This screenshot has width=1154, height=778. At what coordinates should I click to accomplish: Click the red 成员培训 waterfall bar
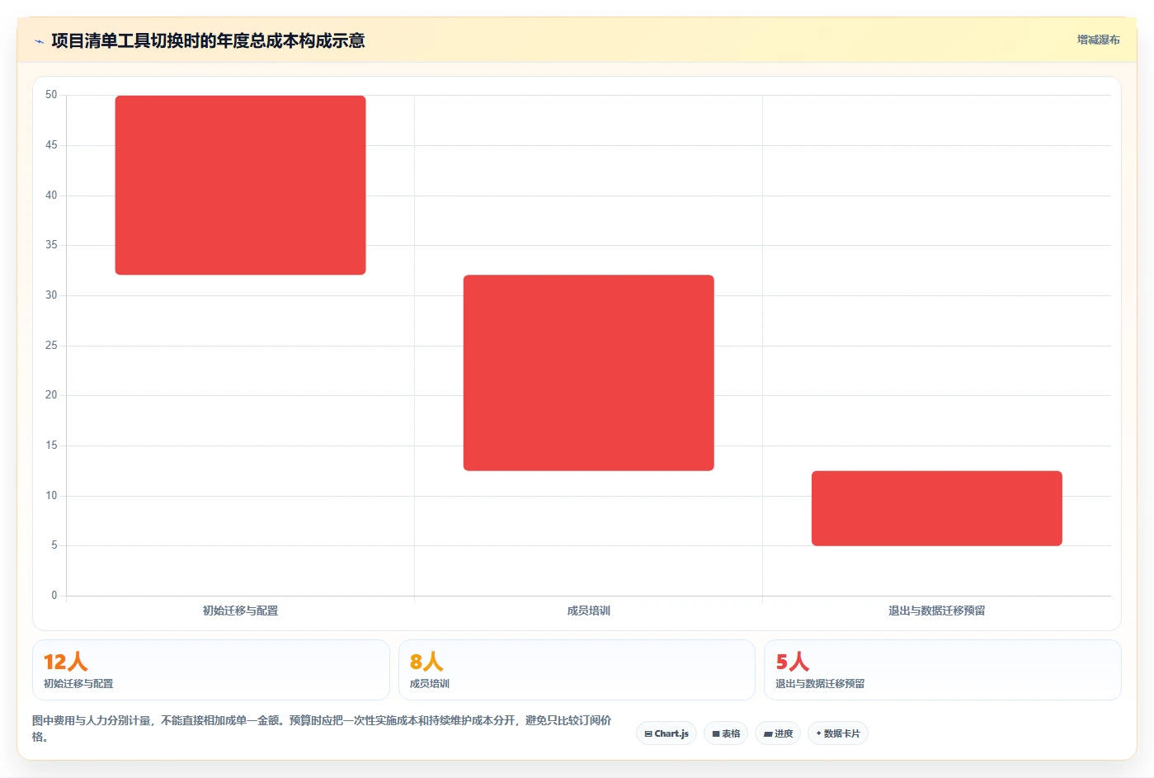pos(588,373)
